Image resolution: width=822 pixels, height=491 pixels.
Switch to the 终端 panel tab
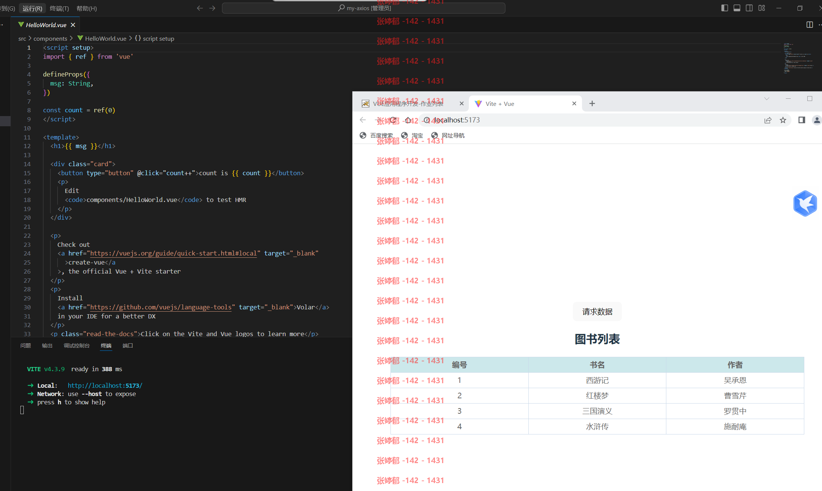(106, 346)
